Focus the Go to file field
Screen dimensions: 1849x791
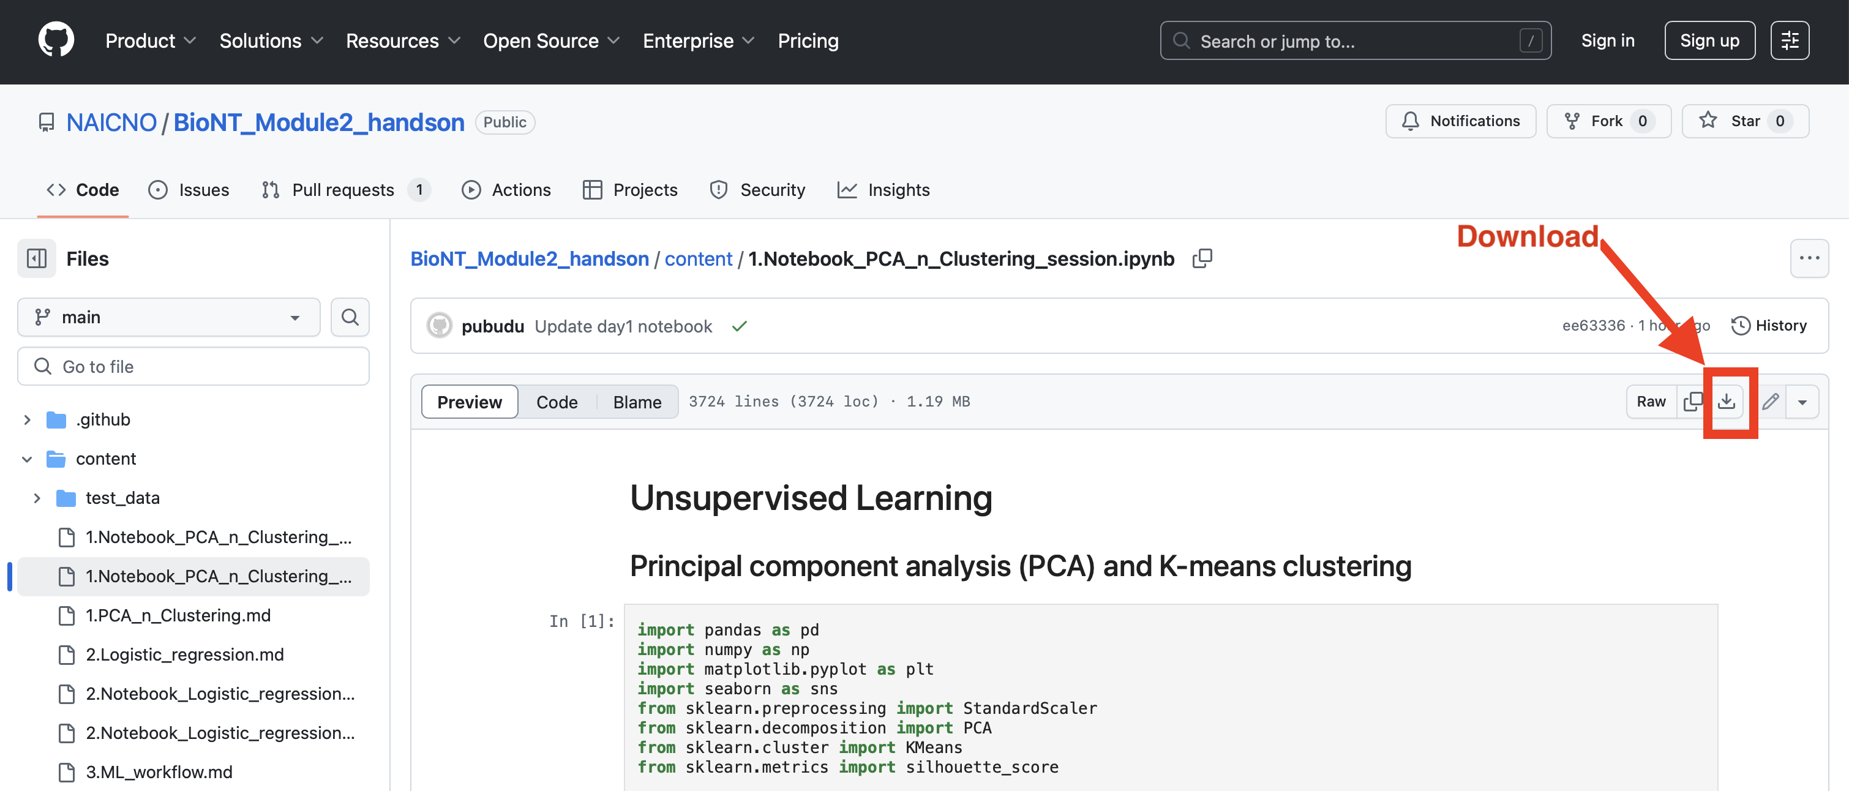pyautogui.click(x=193, y=366)
